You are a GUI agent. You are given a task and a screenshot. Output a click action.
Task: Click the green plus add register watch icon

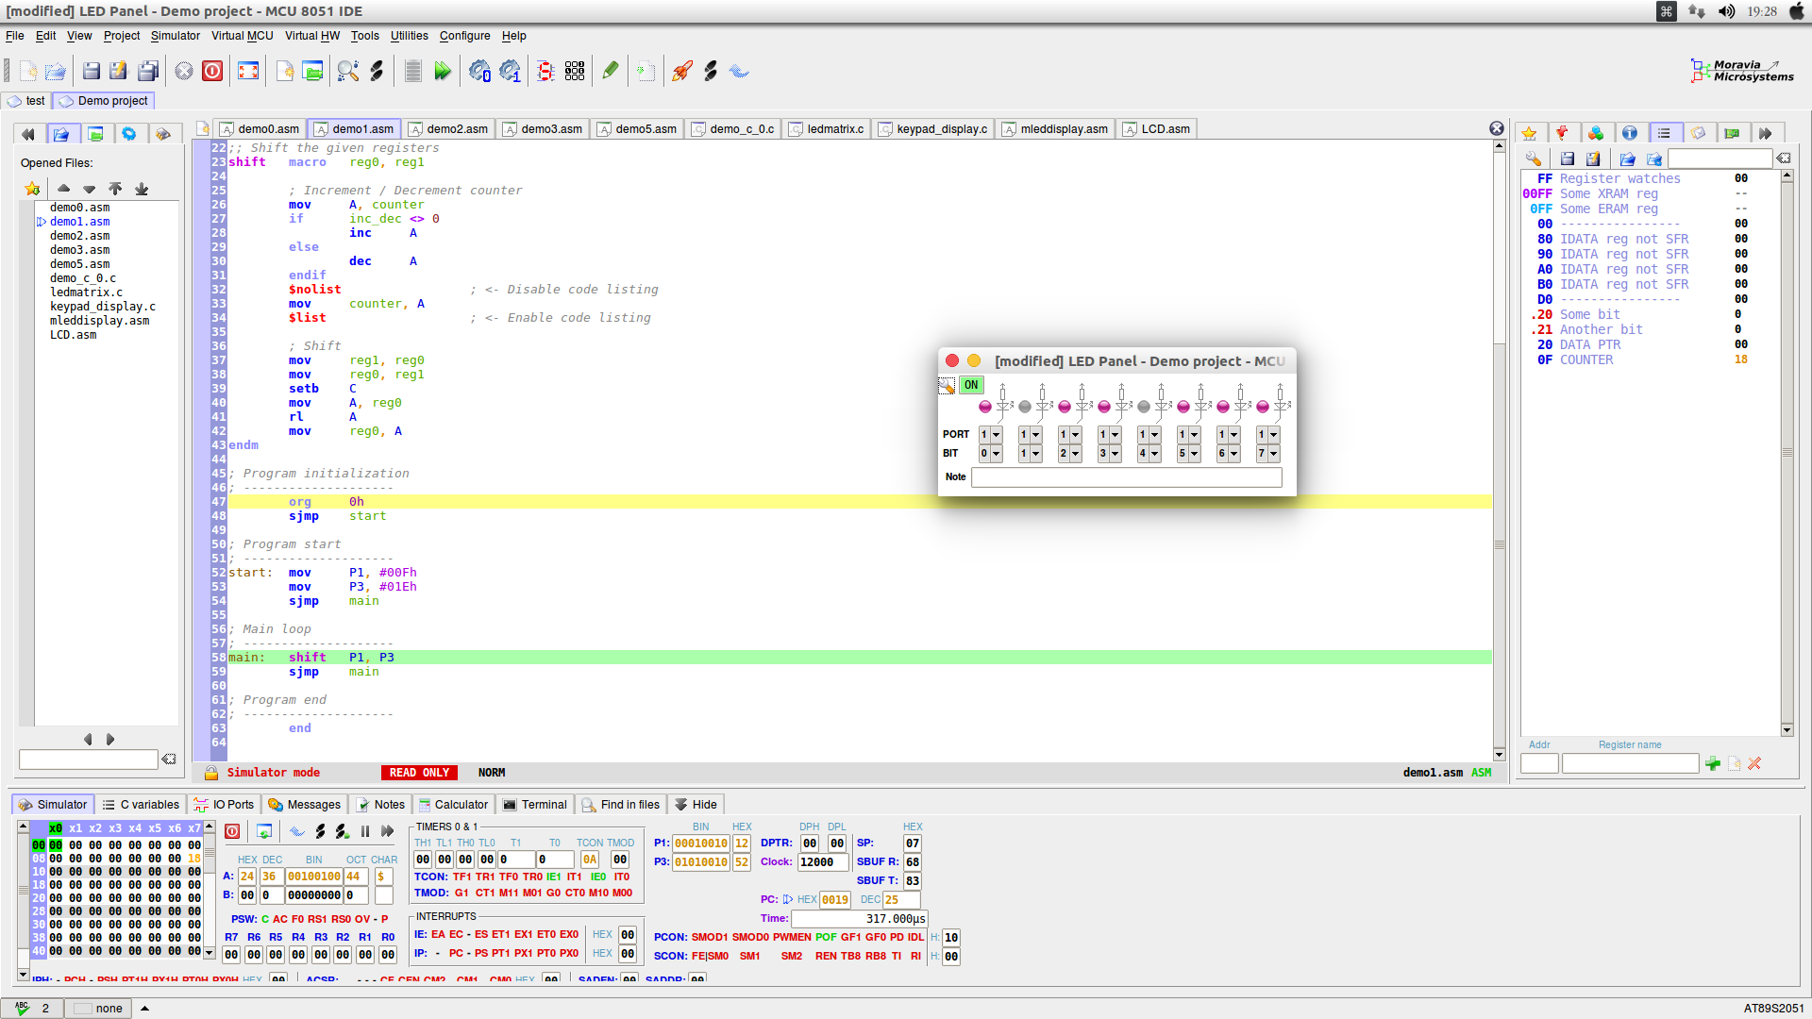[x=1713, y=763]
